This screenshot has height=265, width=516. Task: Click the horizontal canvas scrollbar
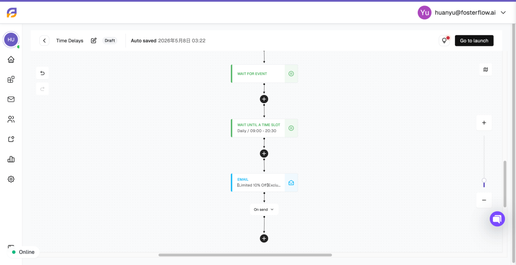245,255
